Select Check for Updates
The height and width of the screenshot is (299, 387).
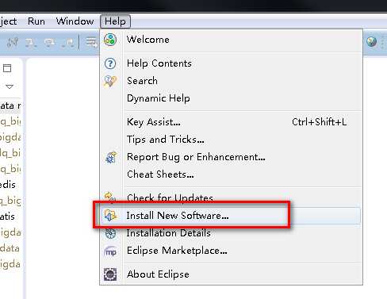(x=231, y=197)
